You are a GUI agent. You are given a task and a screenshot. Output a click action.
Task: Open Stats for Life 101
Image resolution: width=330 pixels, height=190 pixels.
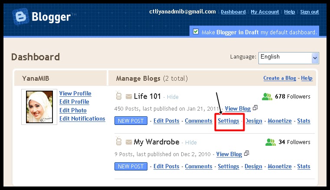pos(304,121)
